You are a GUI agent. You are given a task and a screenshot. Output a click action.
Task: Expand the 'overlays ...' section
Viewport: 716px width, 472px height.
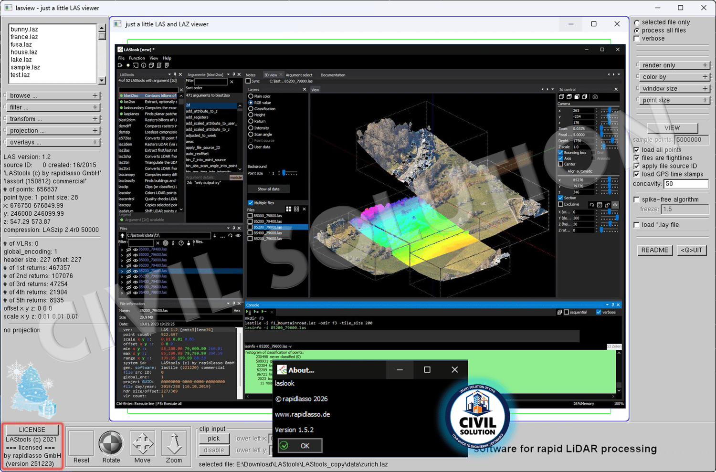53,142
